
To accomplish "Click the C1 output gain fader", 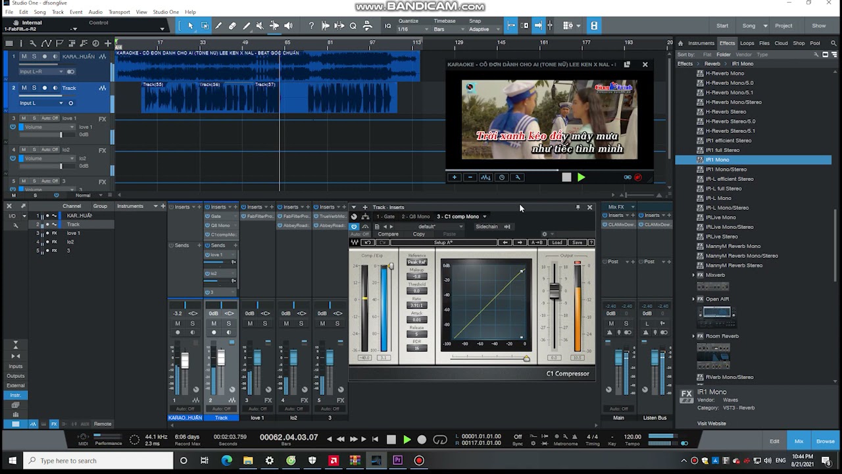I will coord(555,291).
